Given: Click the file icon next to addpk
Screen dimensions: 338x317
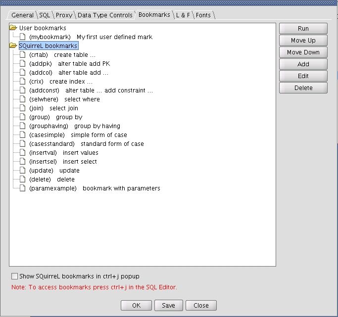Looking at the screenshot, I should (x=22, y=64).
